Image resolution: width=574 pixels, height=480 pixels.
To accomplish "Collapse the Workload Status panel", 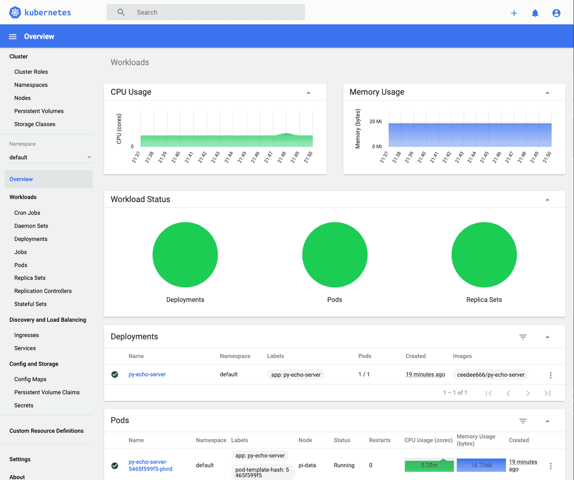I will point(548,198).
